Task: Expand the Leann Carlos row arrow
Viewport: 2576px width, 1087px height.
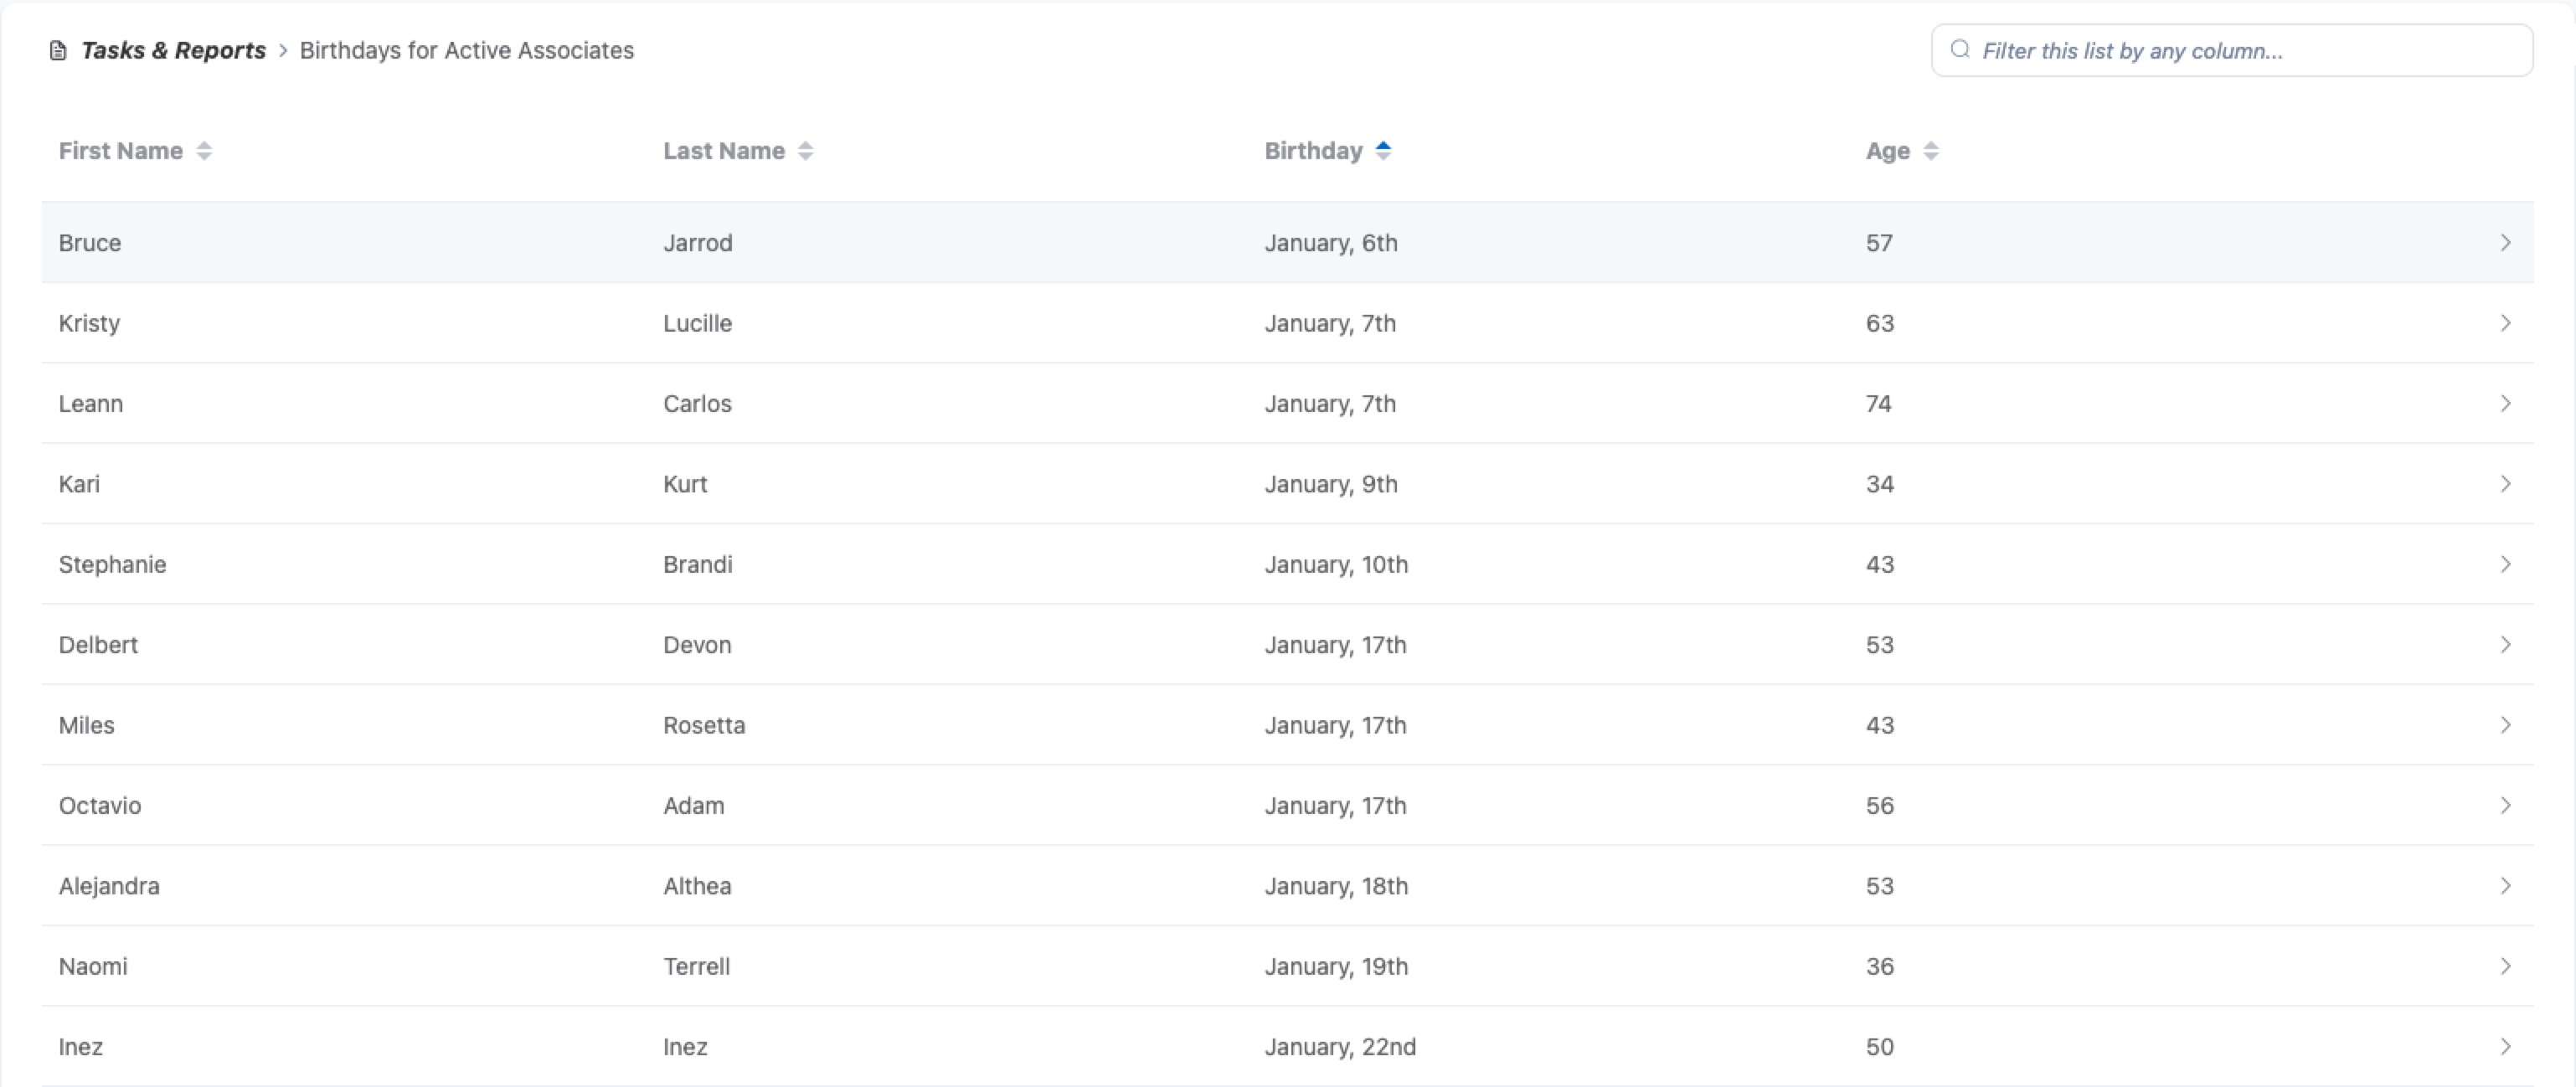Action: [2505, 403]
